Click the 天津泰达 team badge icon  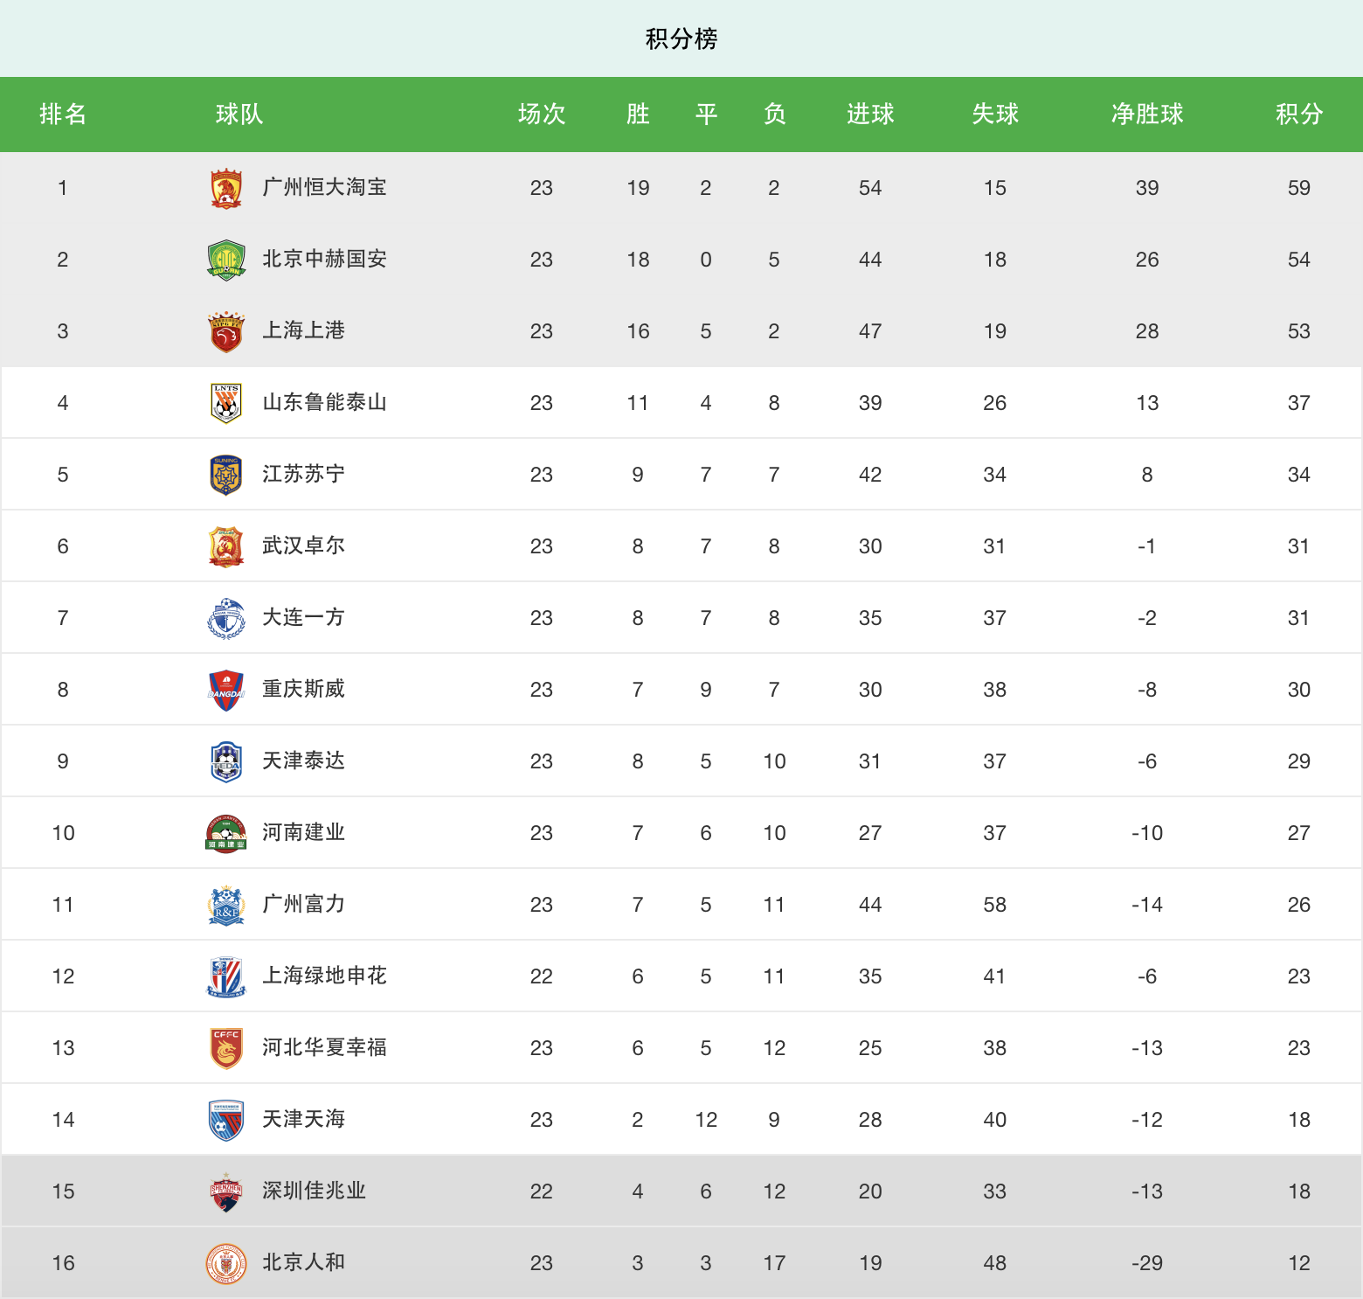(x=226, y=761)
